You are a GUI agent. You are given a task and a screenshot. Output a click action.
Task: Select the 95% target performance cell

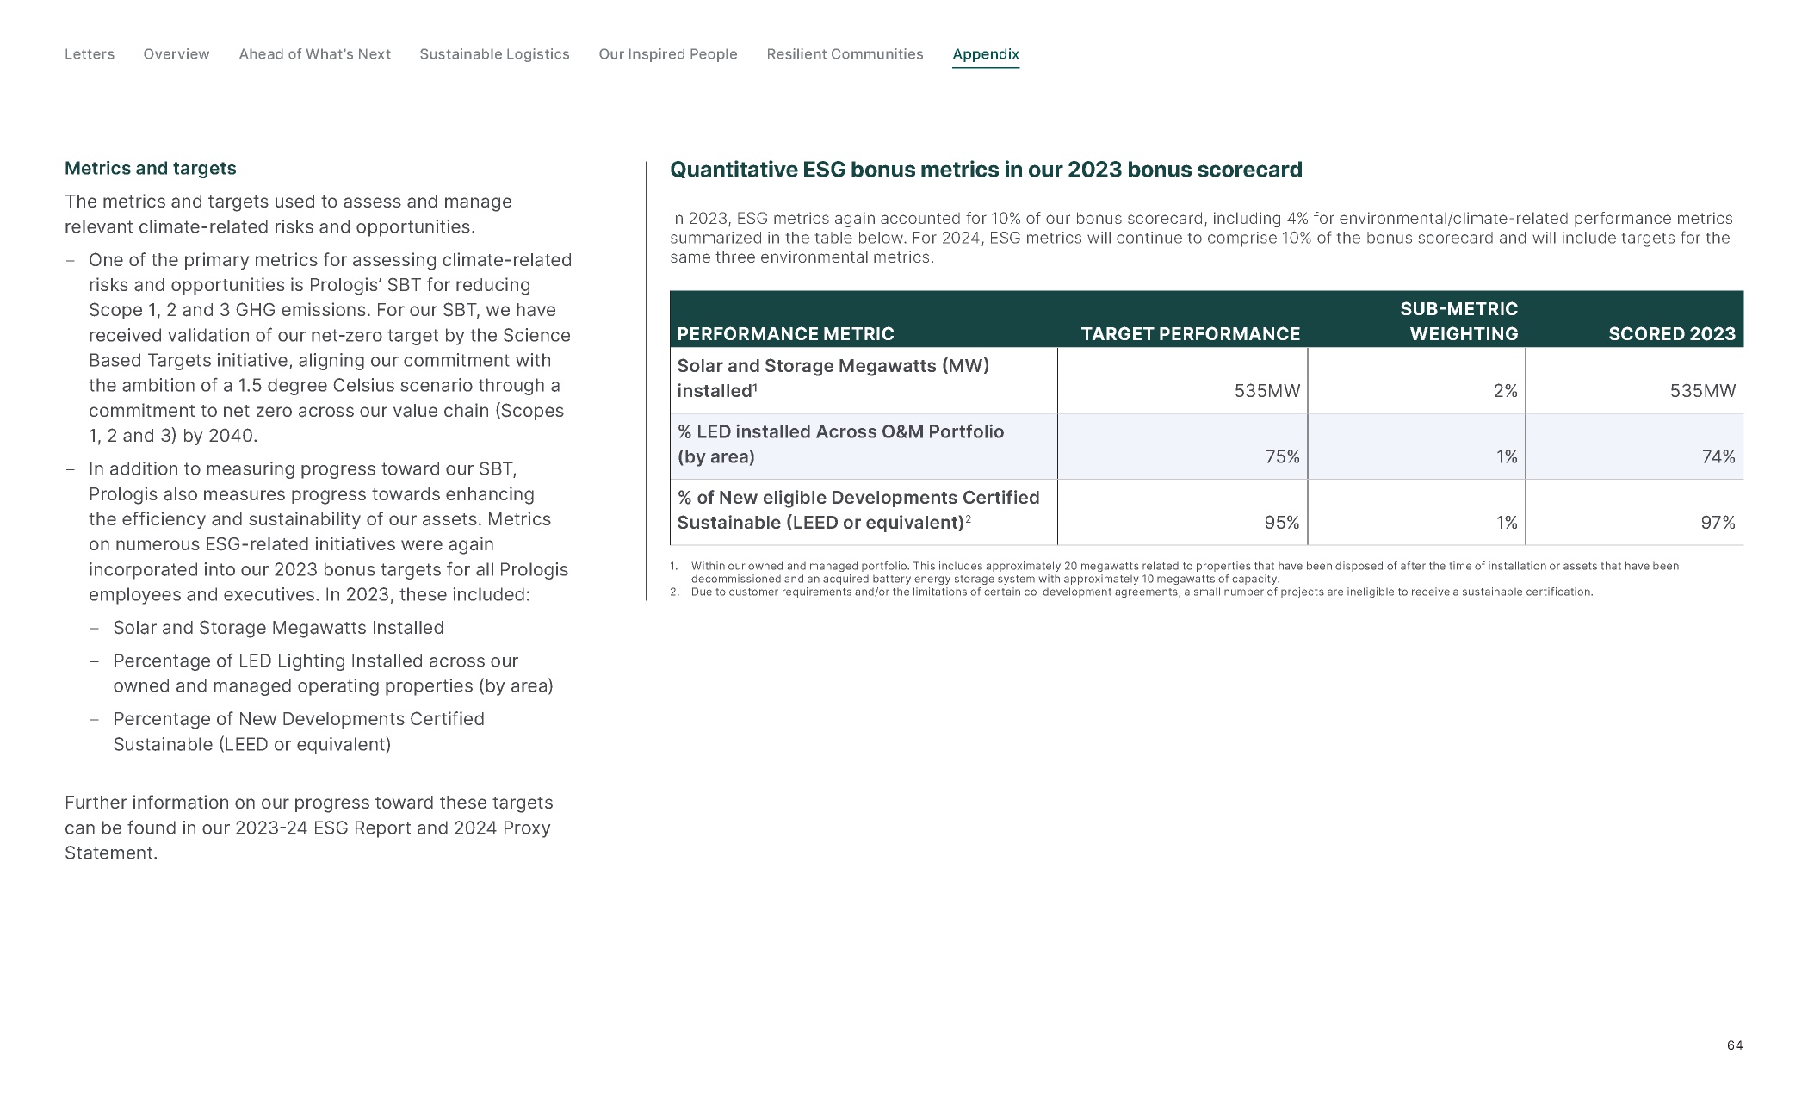point(1281,524)
